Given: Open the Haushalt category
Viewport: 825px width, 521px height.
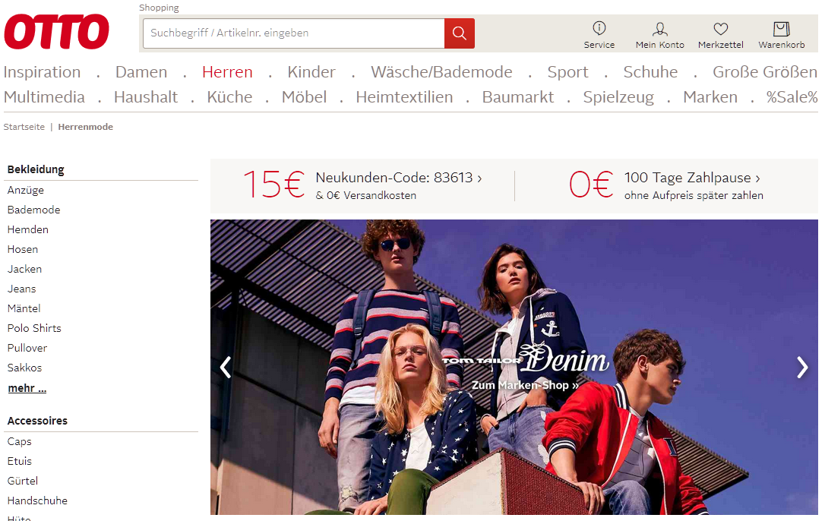Looking at the screenshot, I should click(x=146, y=96).
